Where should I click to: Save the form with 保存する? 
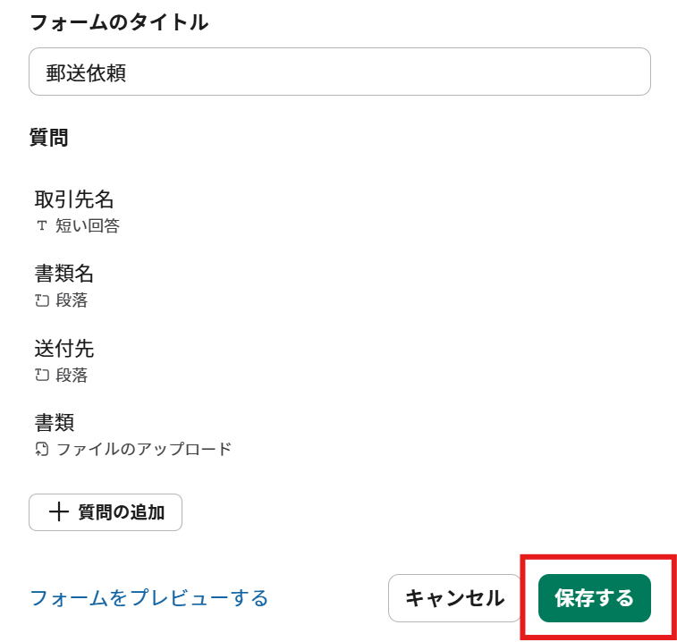(x=594, y=598)
